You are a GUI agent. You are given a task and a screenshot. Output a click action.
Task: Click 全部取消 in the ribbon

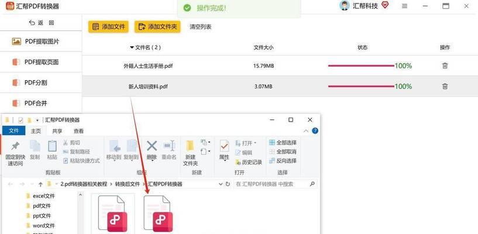click(283, 152)
